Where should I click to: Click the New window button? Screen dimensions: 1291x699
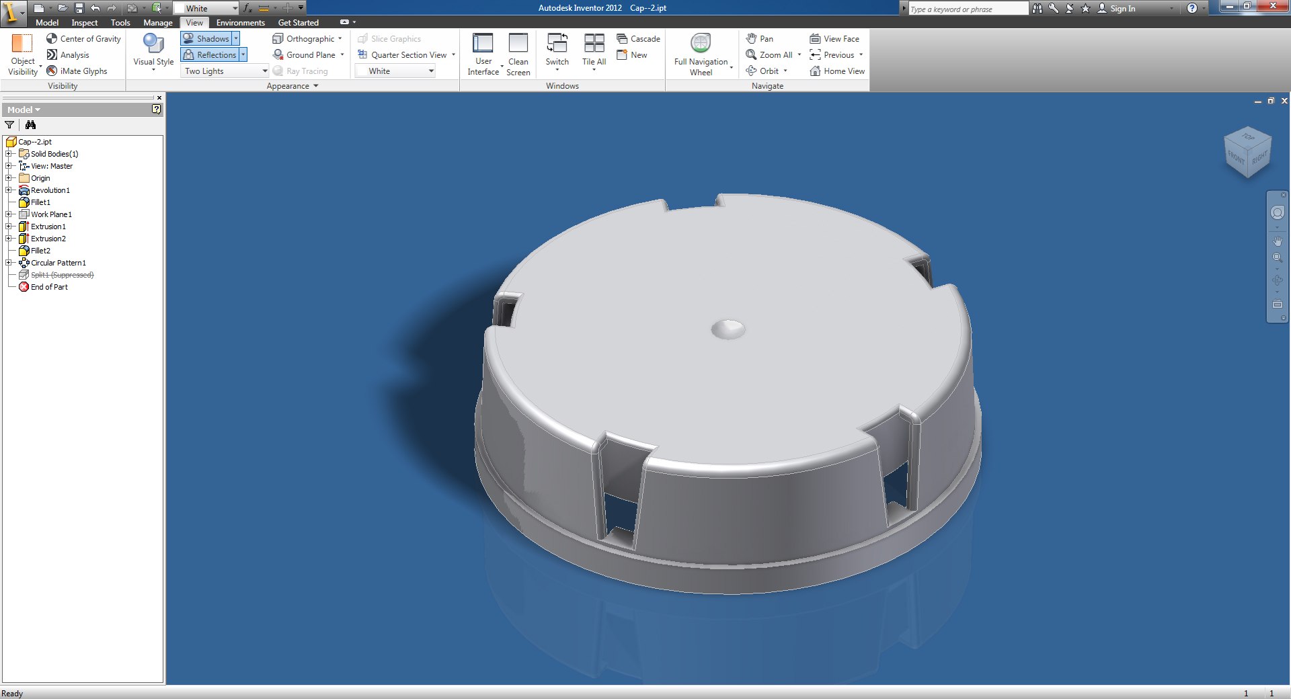click(632, 55)
